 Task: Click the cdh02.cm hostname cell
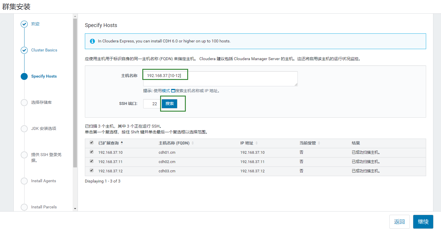(x=167, y=162)
